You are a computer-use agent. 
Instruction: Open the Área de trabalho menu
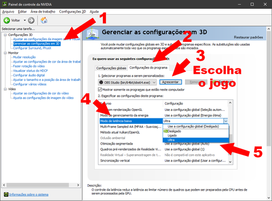point(43,11)
